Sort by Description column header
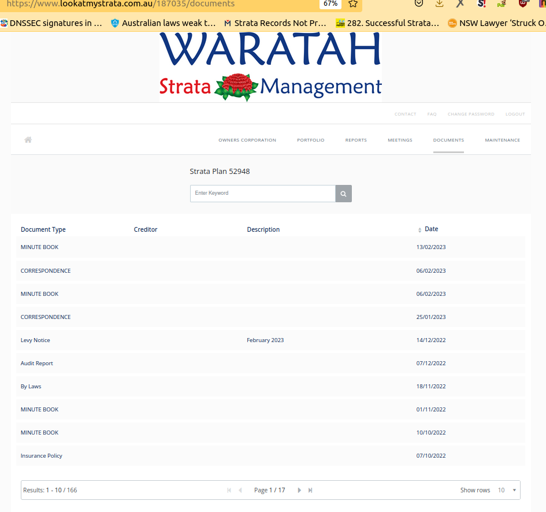Screen dimensions: 546x512 [x=263, y=229]
